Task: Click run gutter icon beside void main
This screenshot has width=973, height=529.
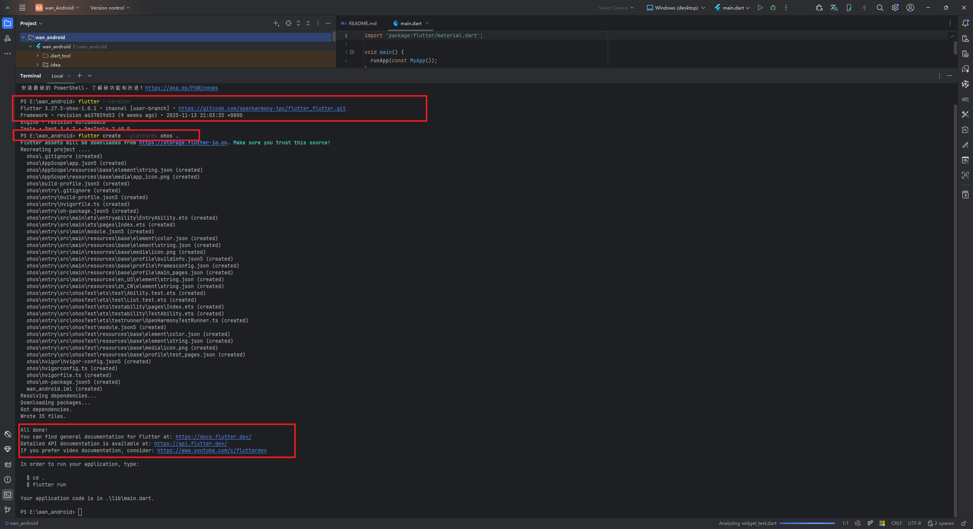Action: pos(352,52)
